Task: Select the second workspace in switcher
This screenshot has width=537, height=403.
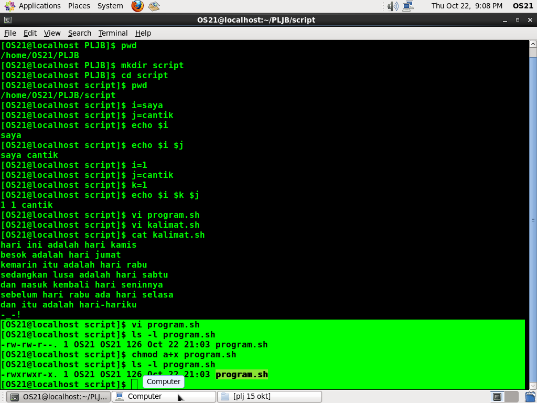Action: click(511, 397)
